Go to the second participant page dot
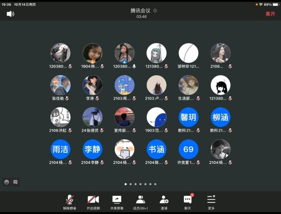This screenshot has width=281, height=214. [131, 184]
